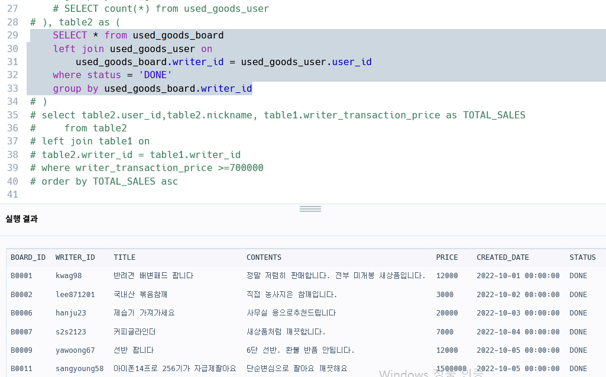Click the 실행 결과 heading
This screenshot has width=606, height=377.
(22, 219)
